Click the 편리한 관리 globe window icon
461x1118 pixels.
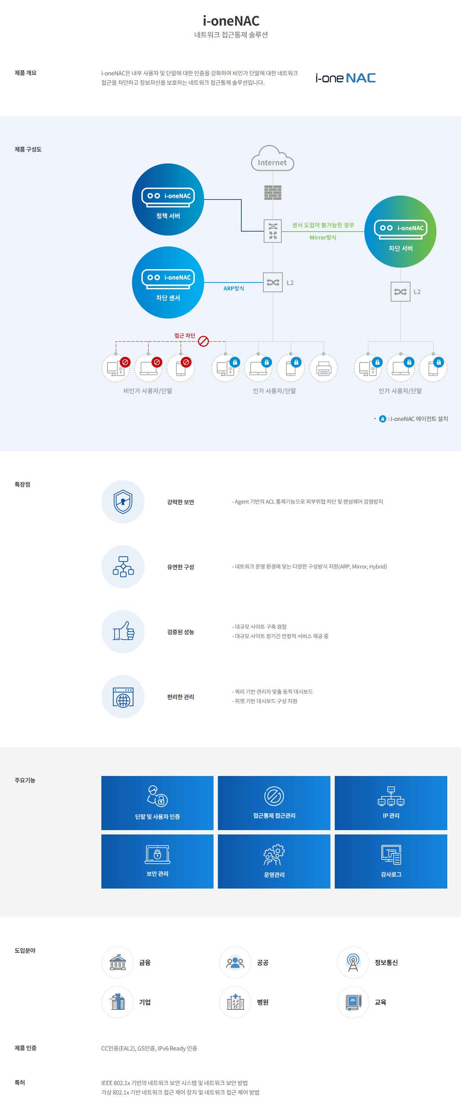click(123, 697)
